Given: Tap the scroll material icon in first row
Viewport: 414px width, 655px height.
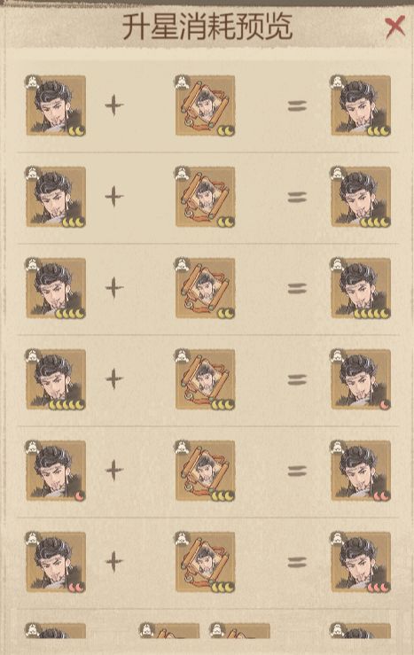Looking at the screenshot, I should [205, 105].
